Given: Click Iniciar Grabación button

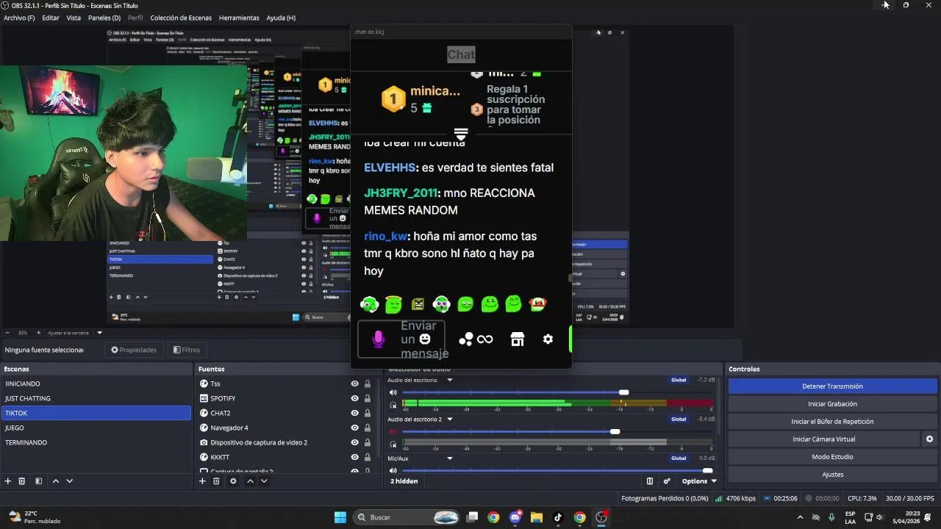Looking at the screenshot, I should pos(833,404).
